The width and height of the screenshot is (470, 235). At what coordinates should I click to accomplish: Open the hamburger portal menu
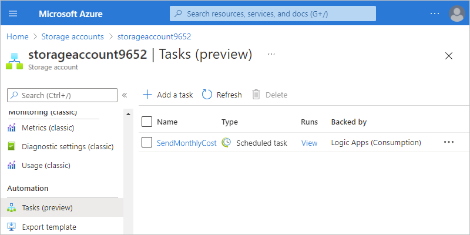(x=13, y=14)
